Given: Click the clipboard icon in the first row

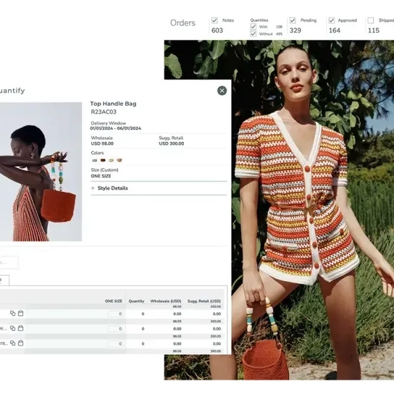Looking at the screenshot, I should click(x=20, y=313).
